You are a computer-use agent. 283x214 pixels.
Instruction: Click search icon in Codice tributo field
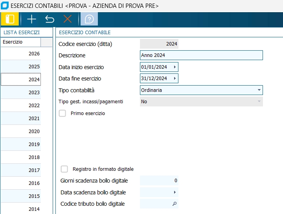pos(175,204)
